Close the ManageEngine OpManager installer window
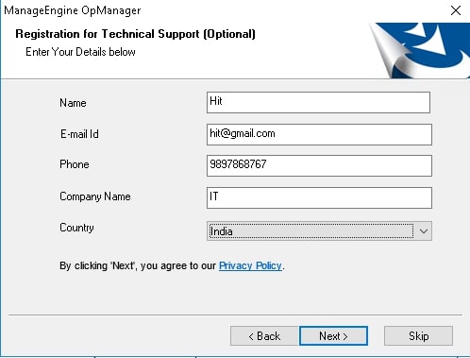The image size is (470, 358). 456,10
